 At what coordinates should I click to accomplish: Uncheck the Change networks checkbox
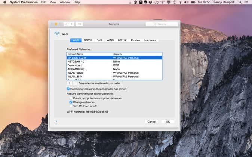[x=71, y=102]
